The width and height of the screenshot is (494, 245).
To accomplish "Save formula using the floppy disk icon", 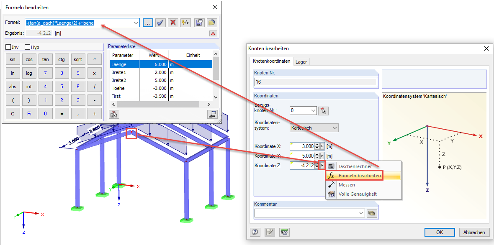I will [x=199, y=23].
